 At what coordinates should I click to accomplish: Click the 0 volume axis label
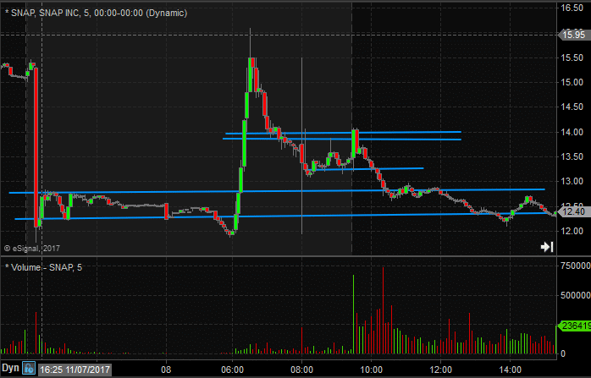tap(563, 354)
